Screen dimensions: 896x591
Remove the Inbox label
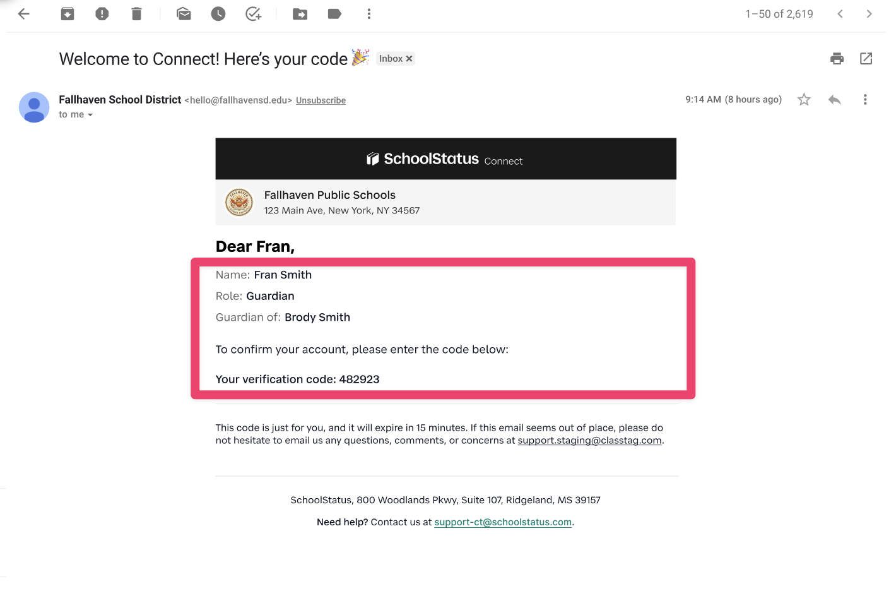(410, 59)
